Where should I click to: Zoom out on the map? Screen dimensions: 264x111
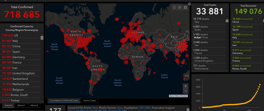coord(186,91)
